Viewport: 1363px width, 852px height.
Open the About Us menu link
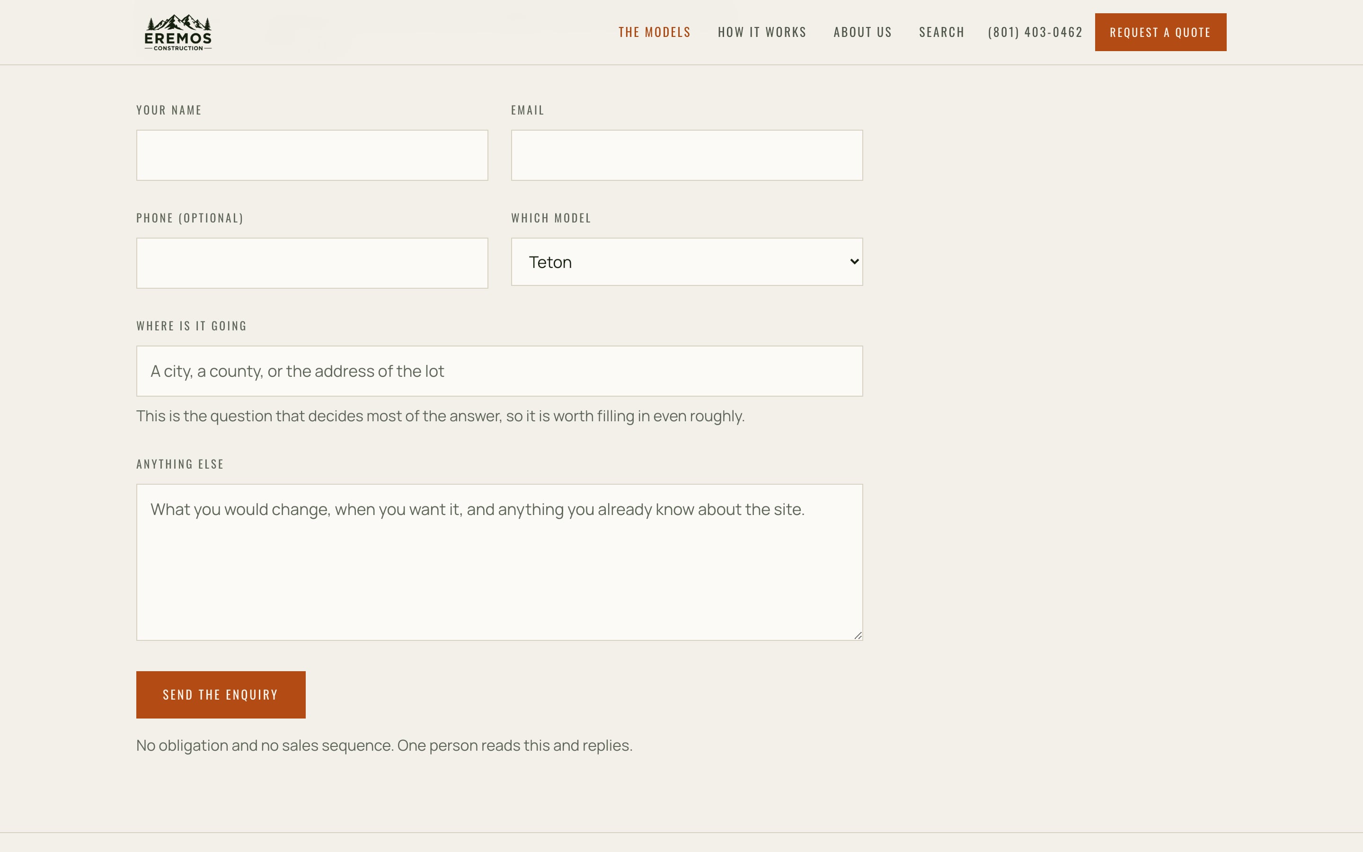[862, 32]
